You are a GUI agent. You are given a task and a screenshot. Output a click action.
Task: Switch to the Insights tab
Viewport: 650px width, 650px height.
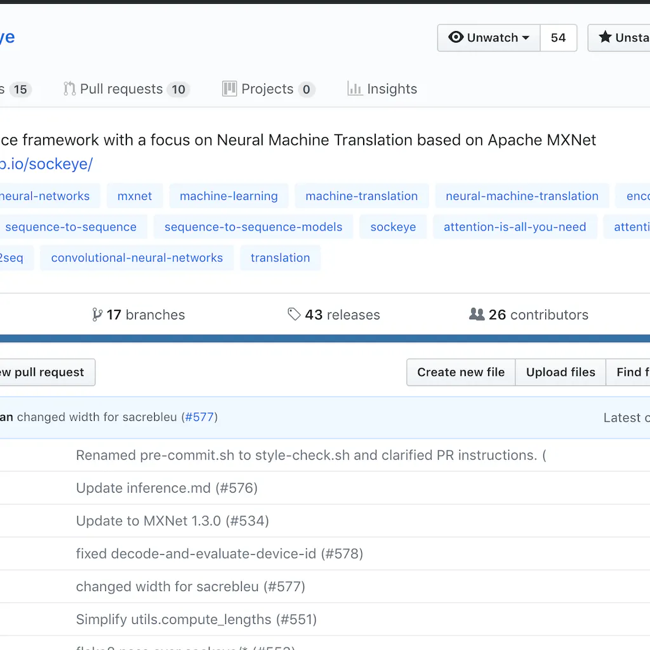(392, 90)
